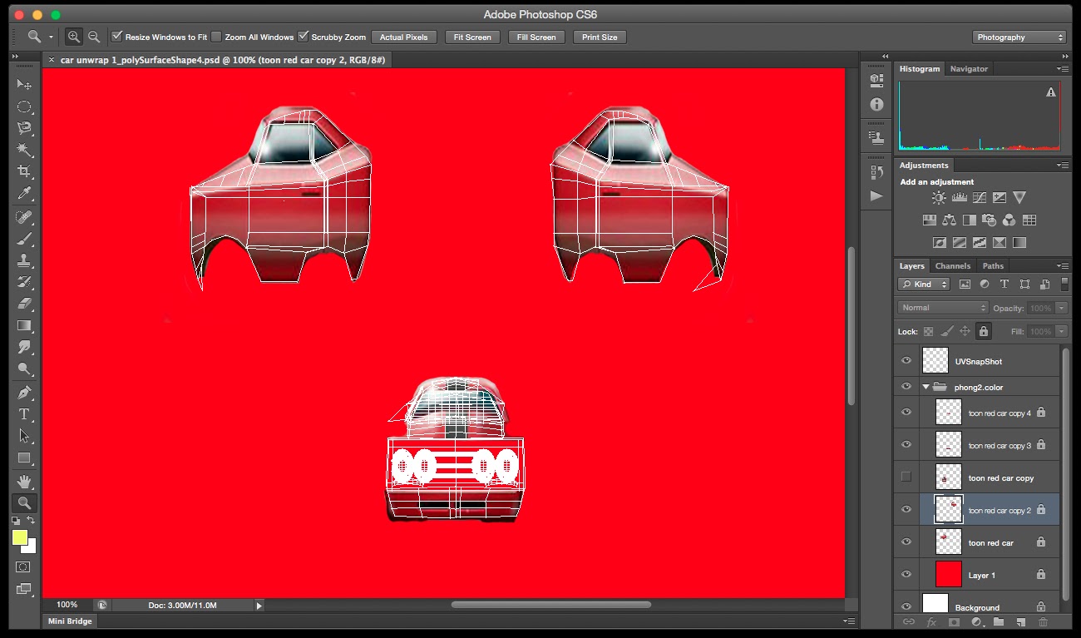Switch to the Navigator tab
The height and width of the screenshot is (638, 1081).
(x=969, y=68)
